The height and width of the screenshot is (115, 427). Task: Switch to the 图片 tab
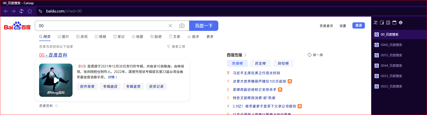point(63,37)
